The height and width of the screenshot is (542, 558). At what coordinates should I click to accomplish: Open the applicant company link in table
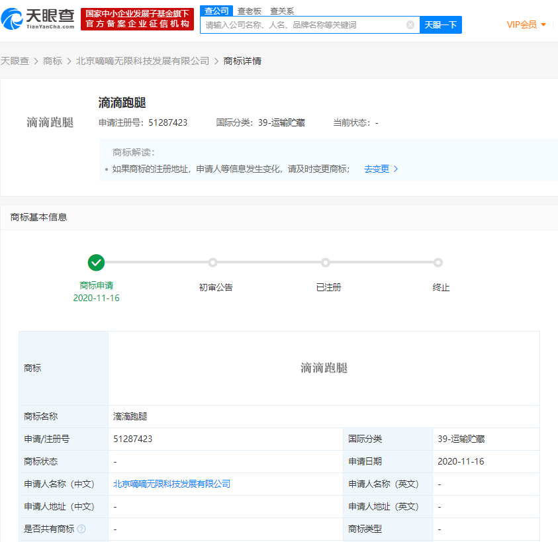coord(171,484)
